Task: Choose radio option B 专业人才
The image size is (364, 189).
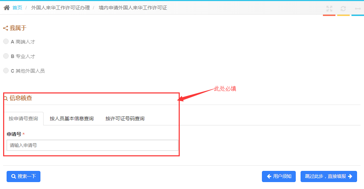Action: [6, 56]
